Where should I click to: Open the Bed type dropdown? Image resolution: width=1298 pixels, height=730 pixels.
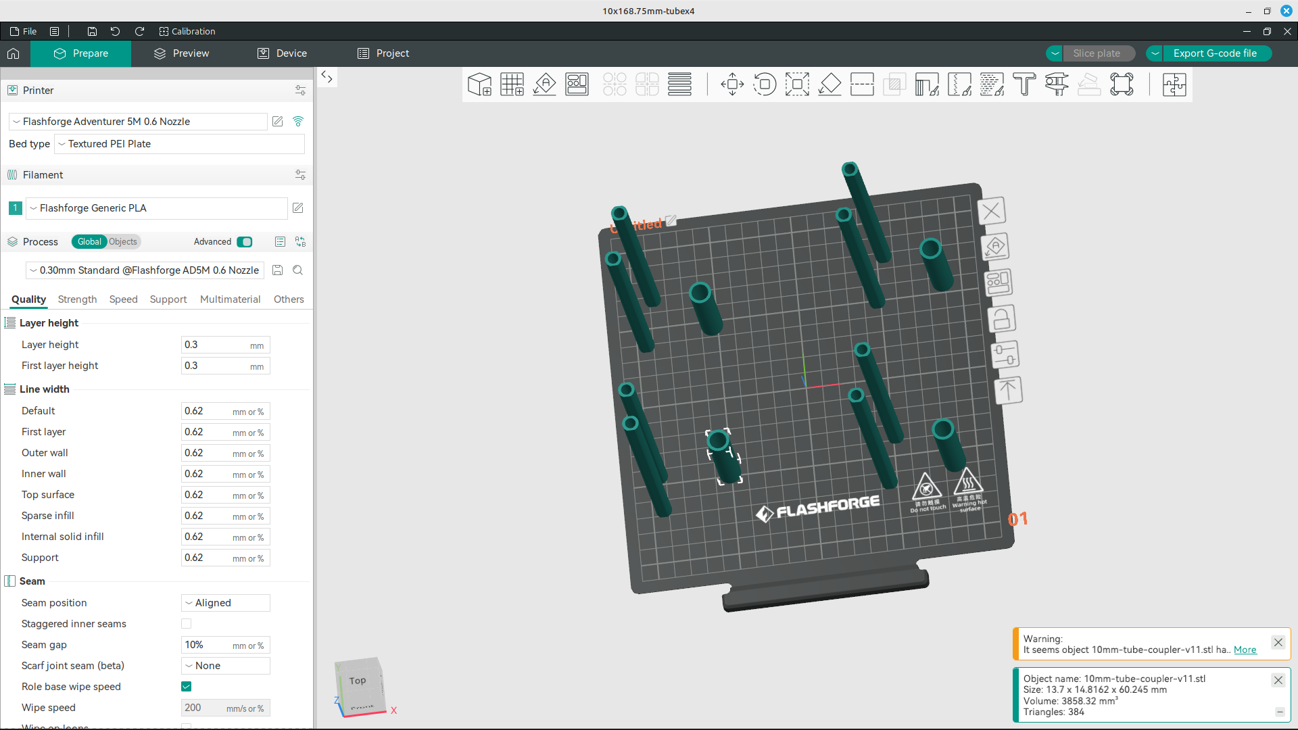pyautogui.click(x=179, y=144)
